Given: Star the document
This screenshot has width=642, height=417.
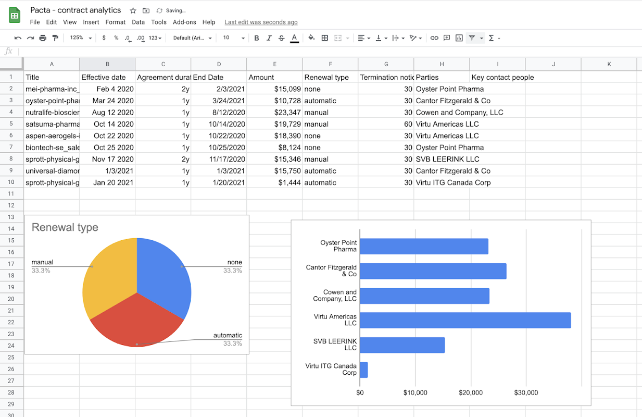Looking at the screenshot, I should tap(133, 10).
